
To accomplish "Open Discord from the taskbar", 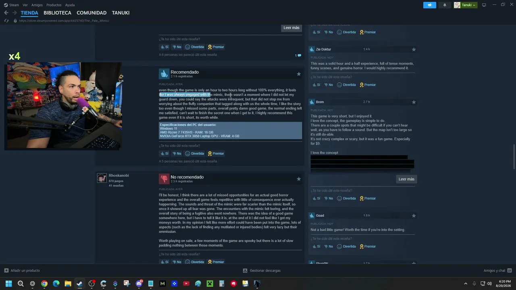I will pos(139,284).
